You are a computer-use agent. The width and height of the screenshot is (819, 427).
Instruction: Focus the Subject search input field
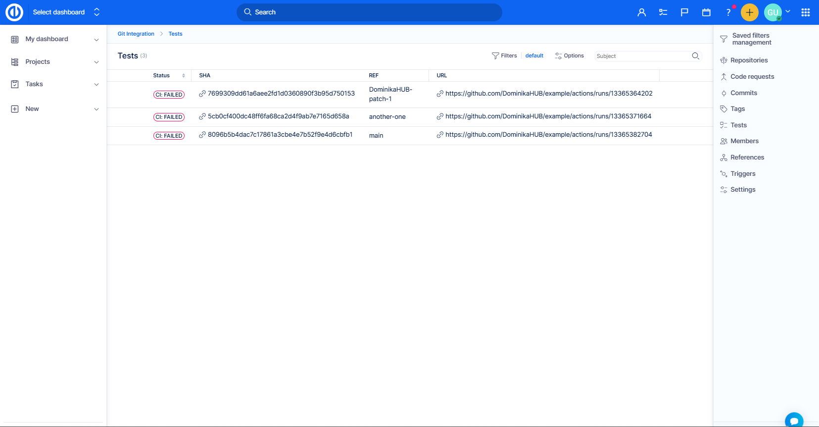(642, 56)
